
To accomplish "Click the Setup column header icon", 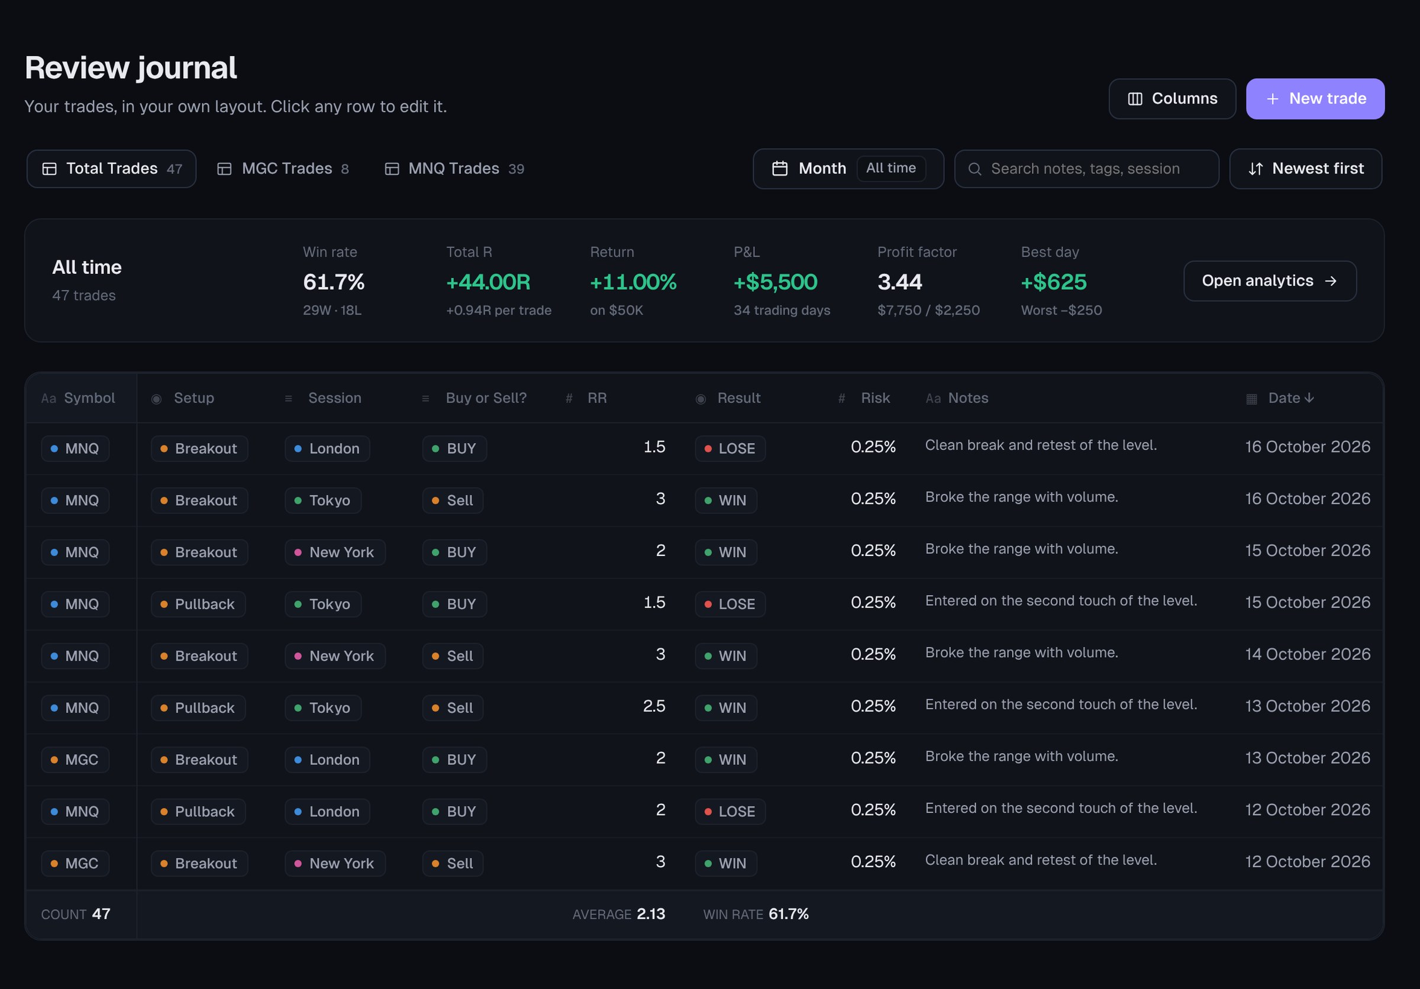I will tap(156, 399).
